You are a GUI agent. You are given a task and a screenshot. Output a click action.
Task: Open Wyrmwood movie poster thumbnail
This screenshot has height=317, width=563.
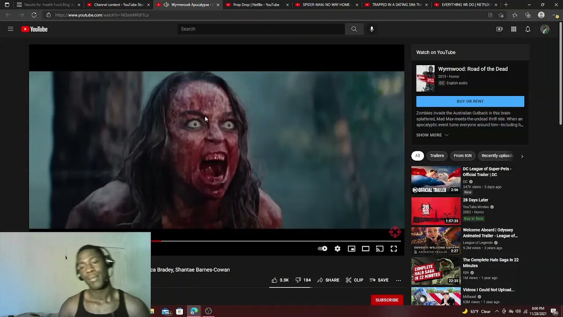[x=425, y=78]
